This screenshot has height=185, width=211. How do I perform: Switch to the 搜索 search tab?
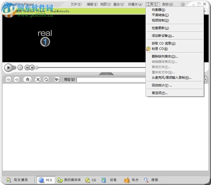pos(151,180)
